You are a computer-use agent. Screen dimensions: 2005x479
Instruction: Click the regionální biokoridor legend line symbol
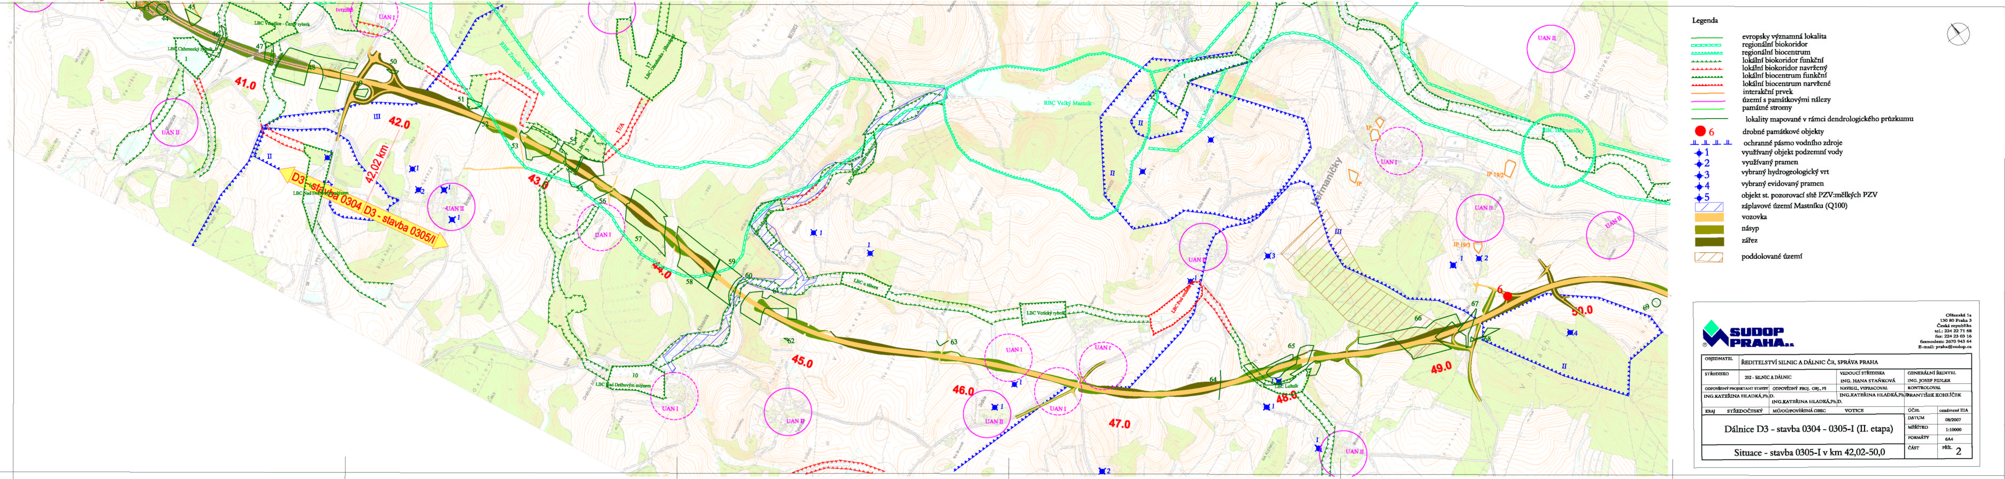coord(1706,45)
